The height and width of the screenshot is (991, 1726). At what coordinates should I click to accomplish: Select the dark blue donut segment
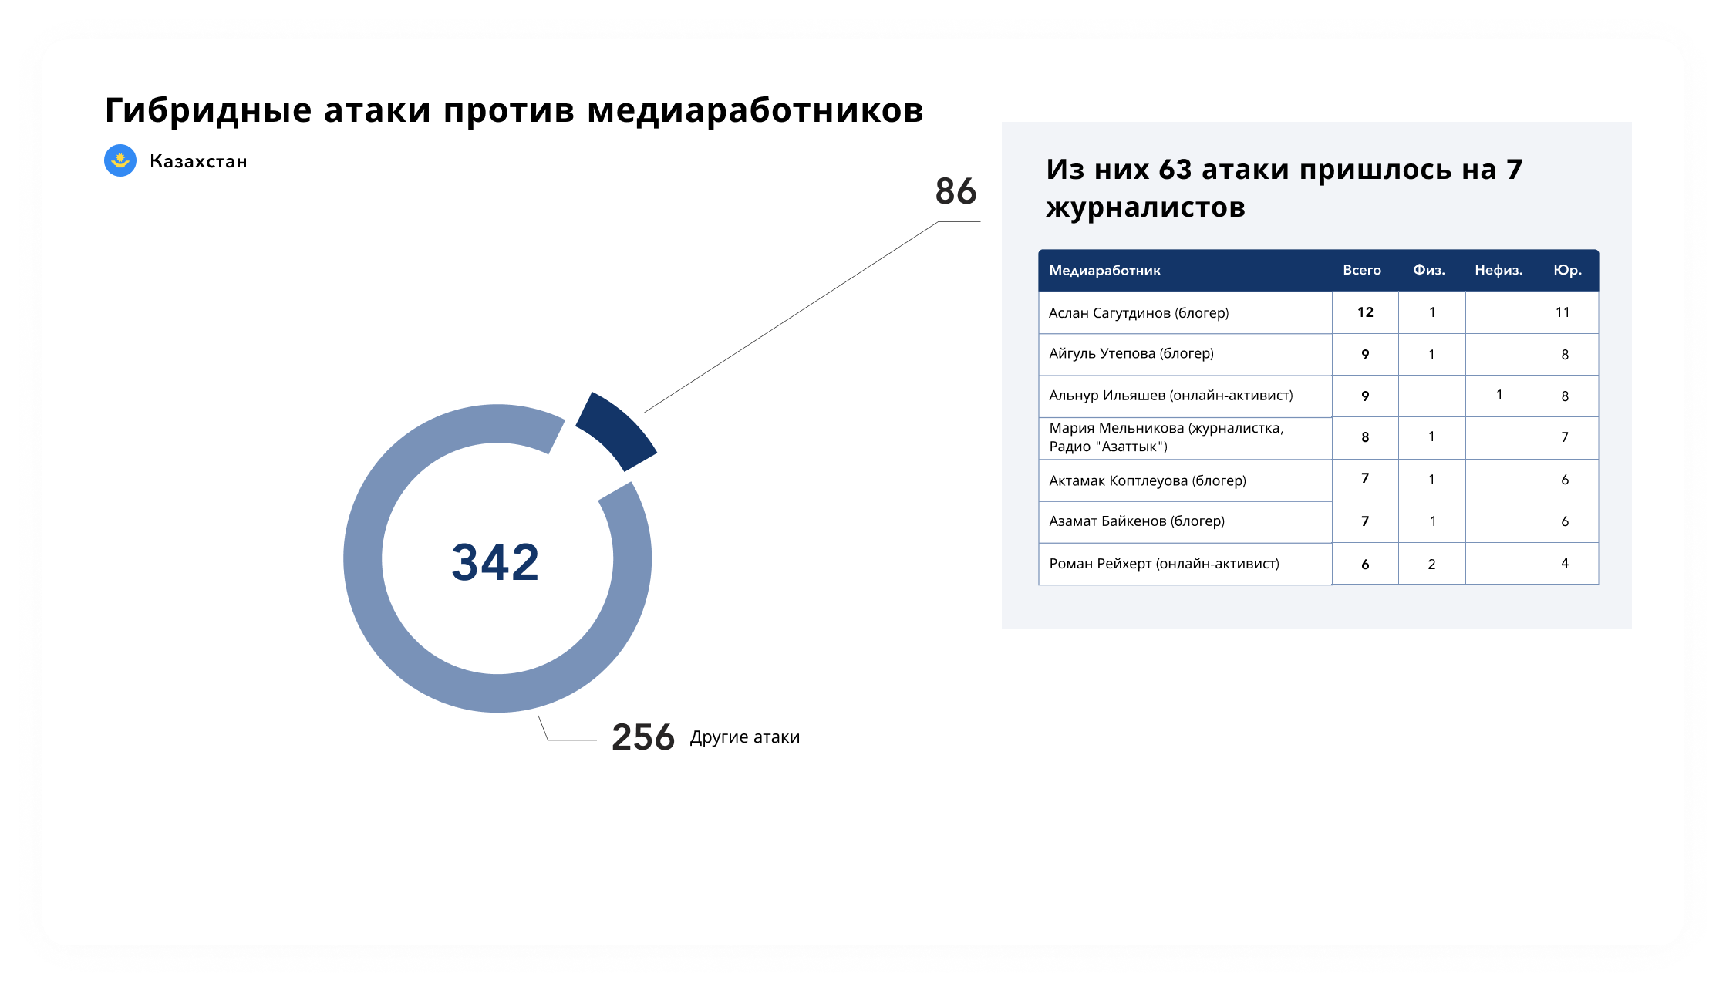click(618, 429)
